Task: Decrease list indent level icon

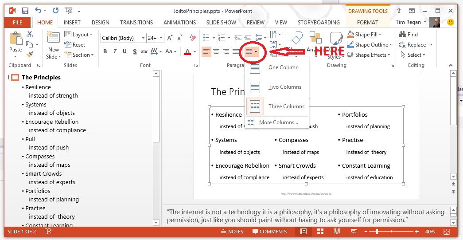Action: [x=237, y=38]
